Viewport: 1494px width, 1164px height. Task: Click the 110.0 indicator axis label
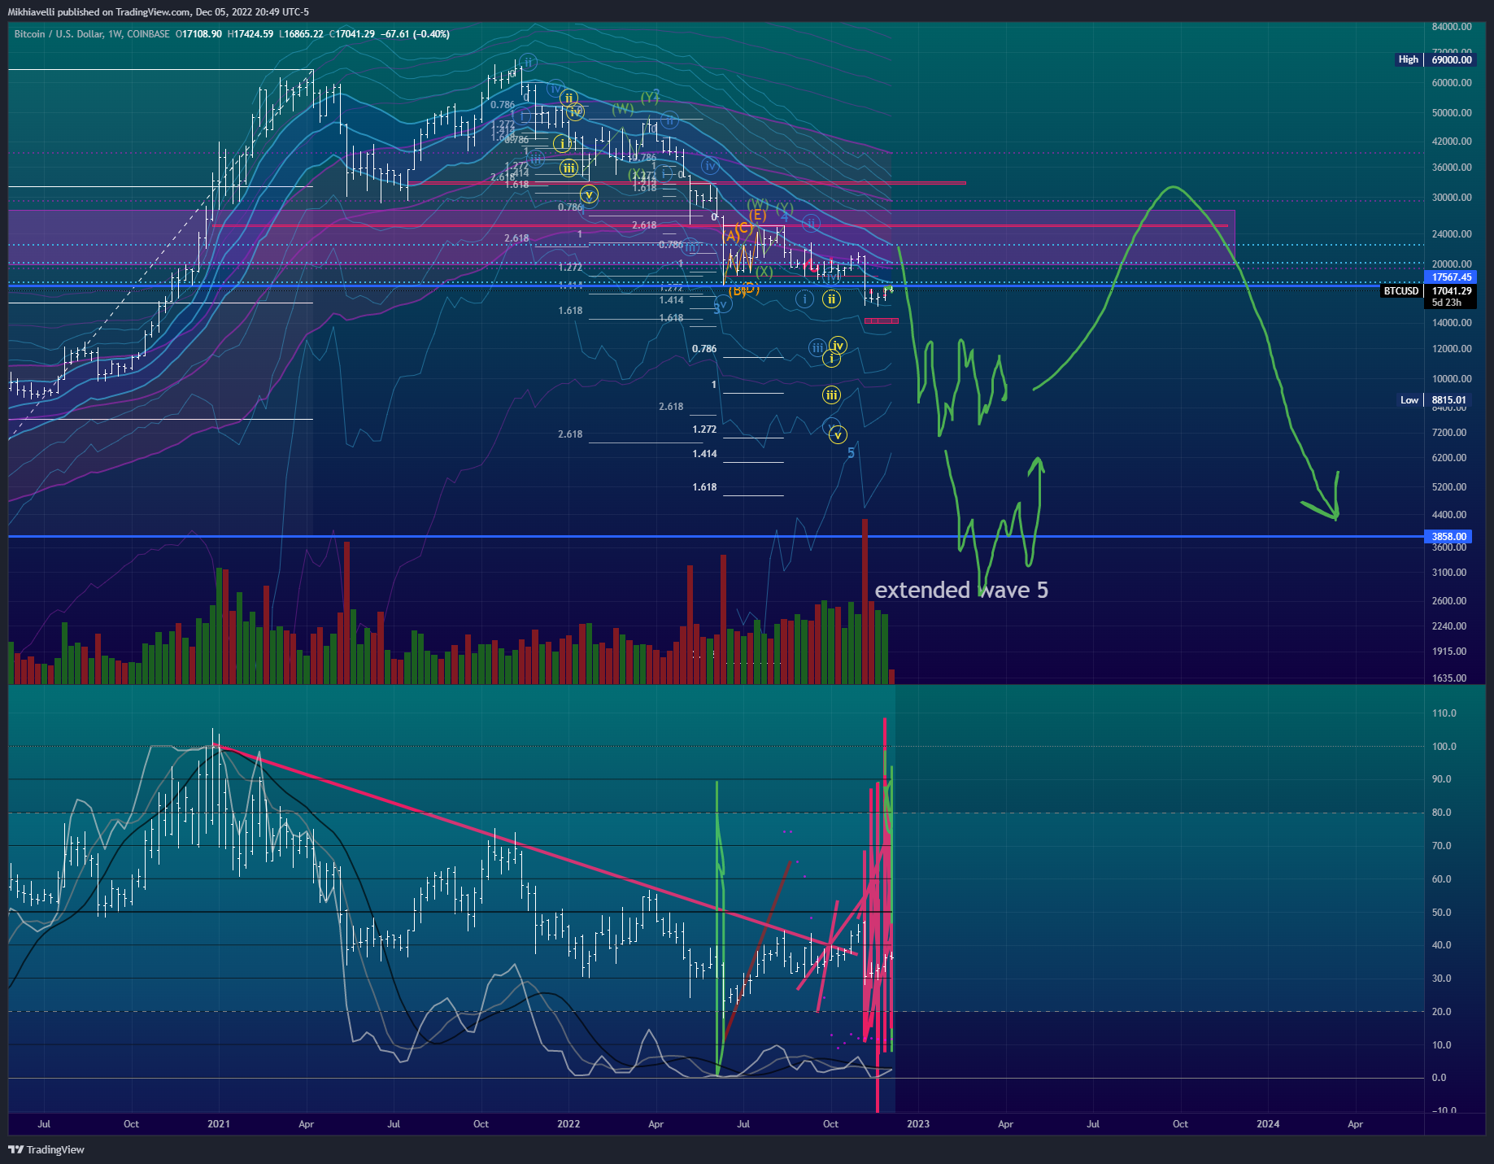(1444, 713)
